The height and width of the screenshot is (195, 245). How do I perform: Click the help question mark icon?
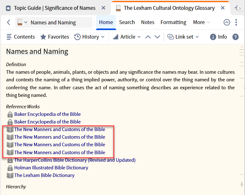[235, 37]
